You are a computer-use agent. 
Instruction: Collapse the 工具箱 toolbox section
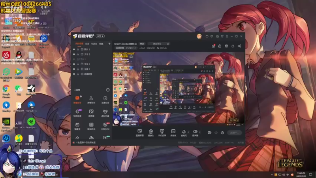pyautogui.click(x=108, y=90)
